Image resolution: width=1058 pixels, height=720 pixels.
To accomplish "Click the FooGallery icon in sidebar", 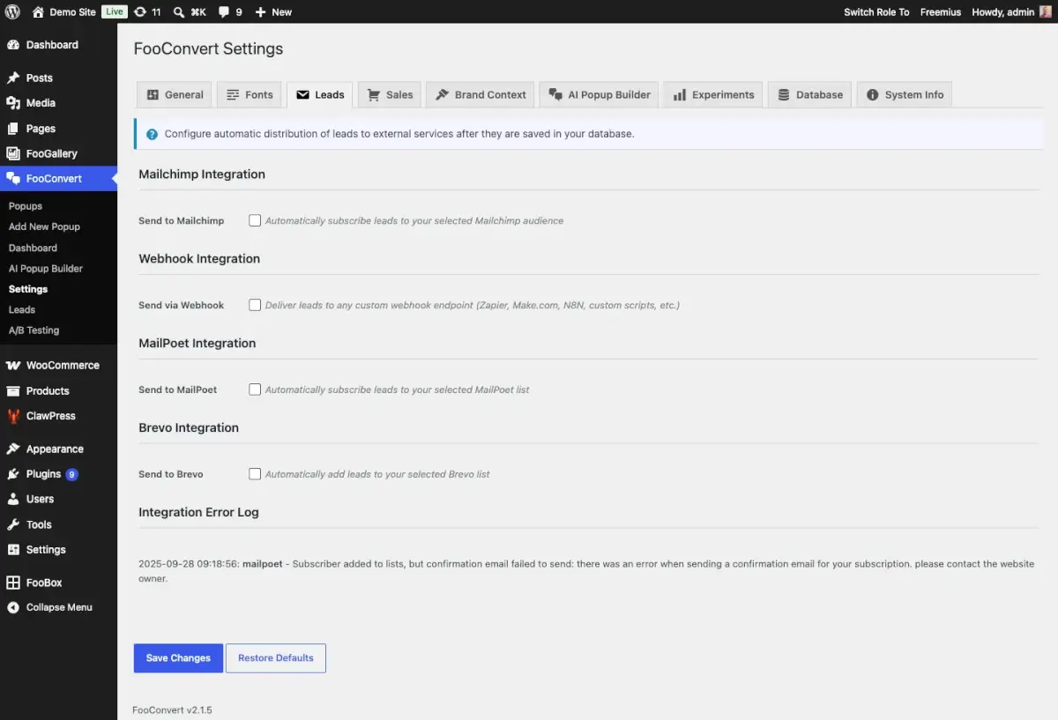I will pos(13,153).
